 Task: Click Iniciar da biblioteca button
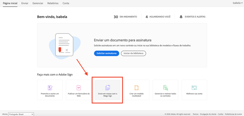click(x=133, y=53)
